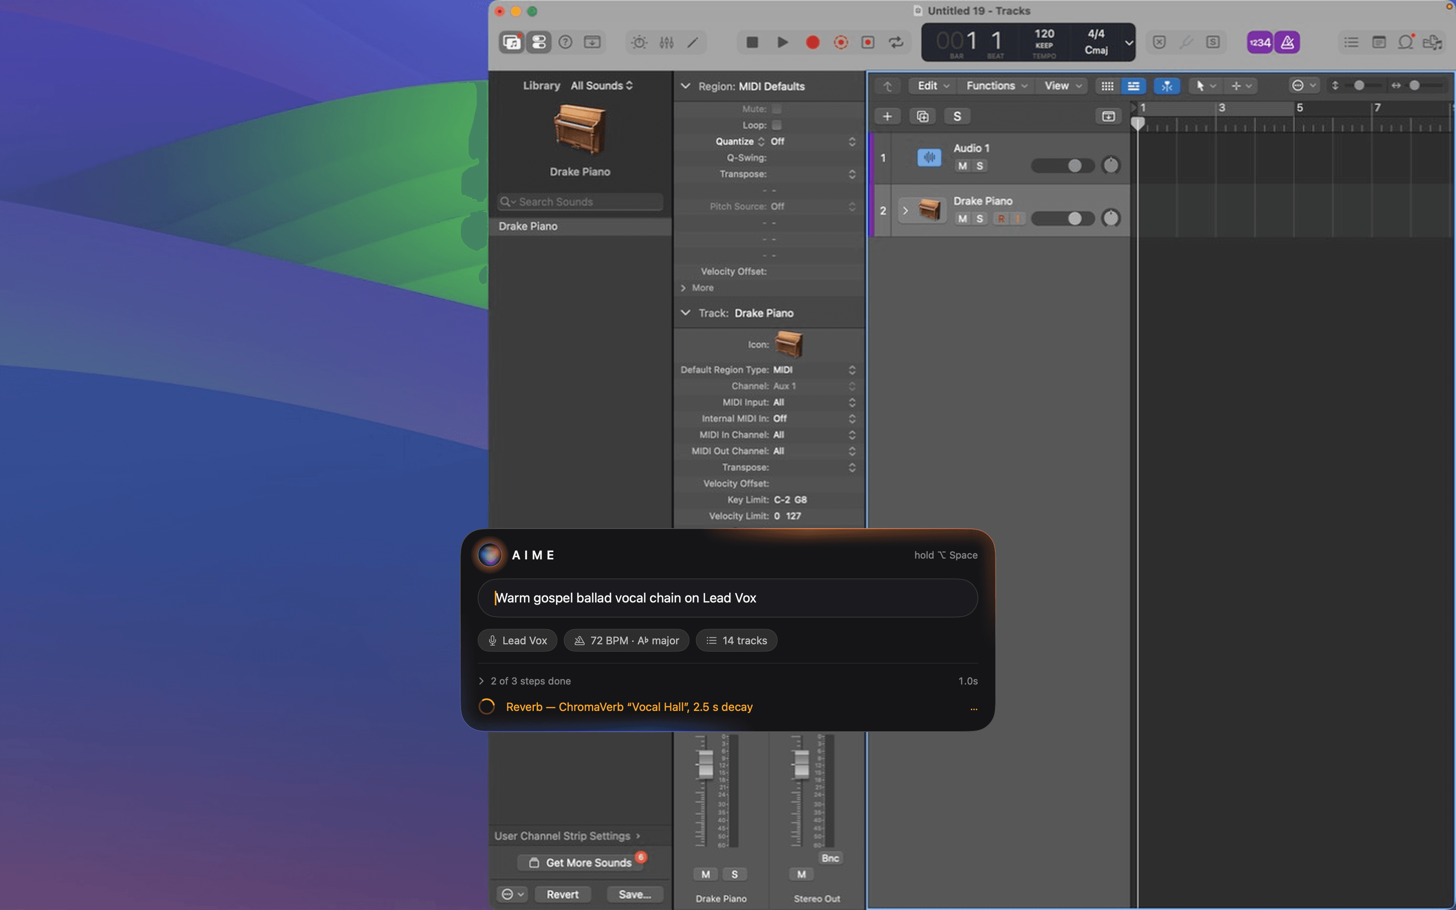Expand Drake Piano track stack arrow
1456x910 pixels.
tap(905, 211)
